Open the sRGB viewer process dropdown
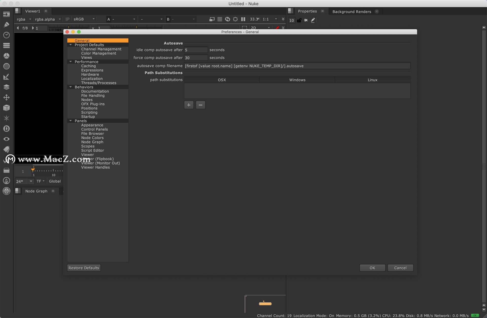The width and height of the screenshot is (487, 318). click(x=84, y=19)
